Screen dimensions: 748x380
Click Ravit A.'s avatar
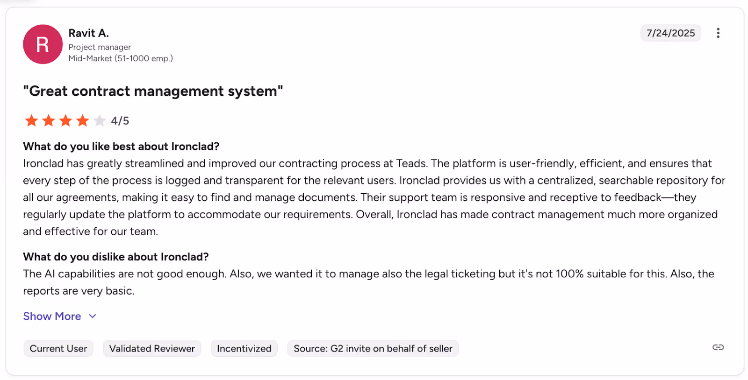[x=43, y=44]
